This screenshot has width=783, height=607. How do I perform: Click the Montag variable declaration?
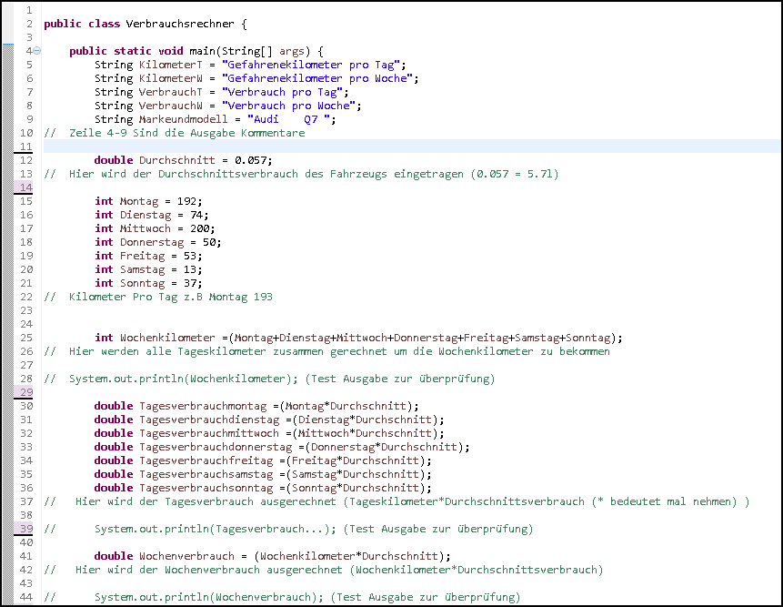coord(142,201)
